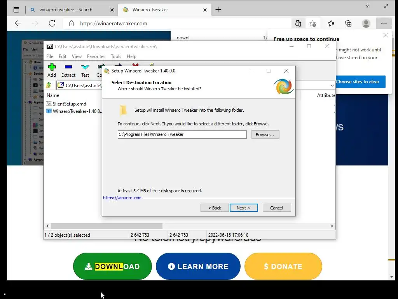Click the LEARN MORE button on webpage
This screenshot has width=398, height=299.
click(x=198, y=266)
